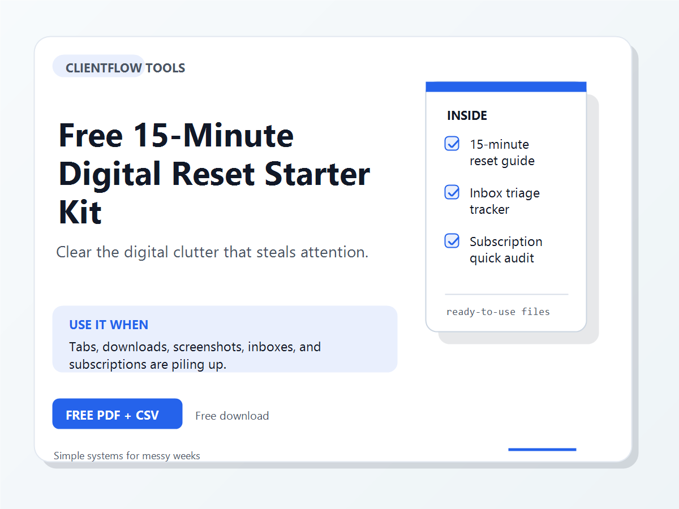Image resolution: width=679 pixels, height=509 pixels.
Task: Click the ready-to-use files caption
Action: click(498, 312)
